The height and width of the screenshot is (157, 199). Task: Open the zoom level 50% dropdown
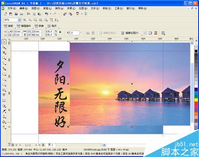point(20,20)
